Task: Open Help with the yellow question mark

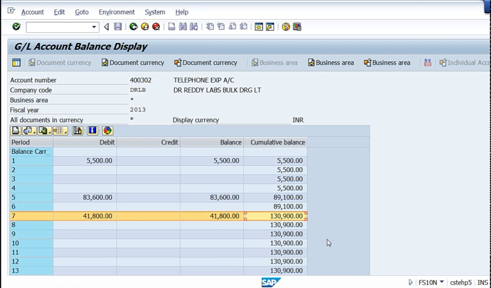Action: click(286, 27)
